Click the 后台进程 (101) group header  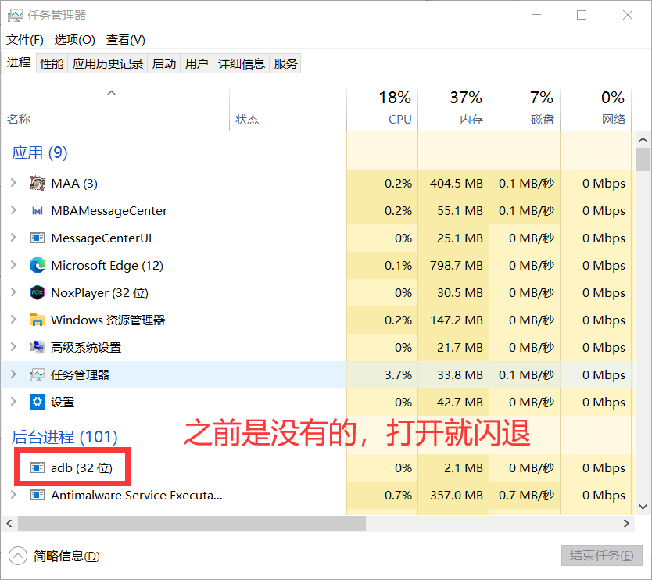[64, 437]
